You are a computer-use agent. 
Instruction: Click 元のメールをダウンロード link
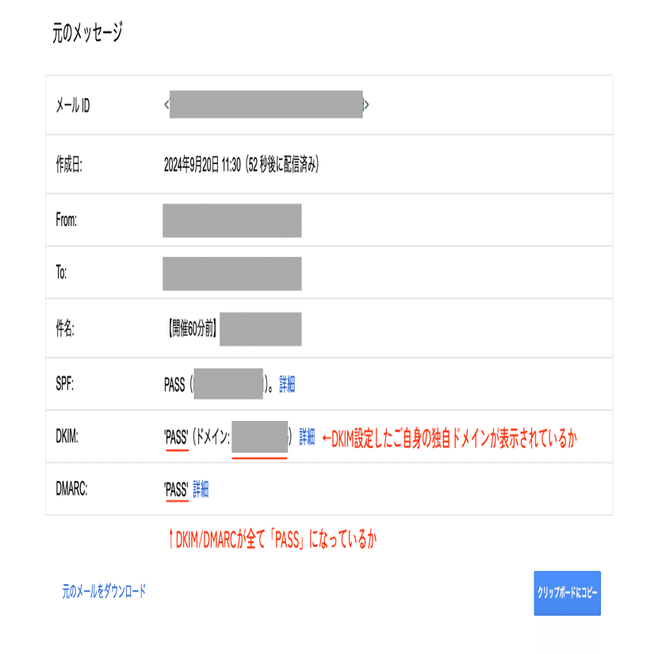(x=104, y=591)
